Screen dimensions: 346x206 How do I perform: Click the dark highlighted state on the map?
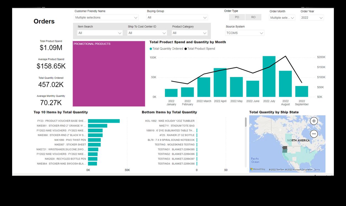[x=285, y=148]
